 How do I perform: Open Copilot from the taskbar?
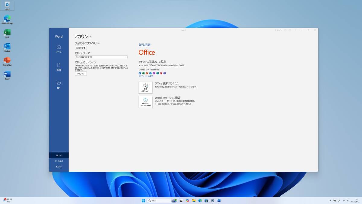tap(188, 201)
